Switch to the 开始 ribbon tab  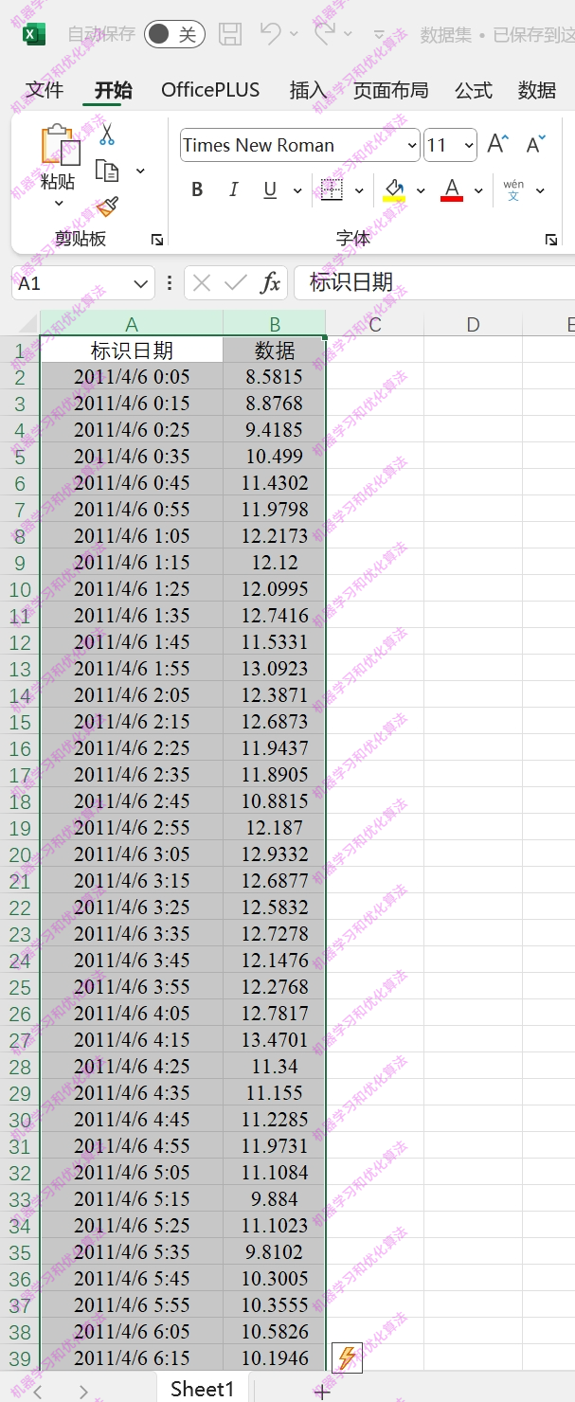point(113,90)
